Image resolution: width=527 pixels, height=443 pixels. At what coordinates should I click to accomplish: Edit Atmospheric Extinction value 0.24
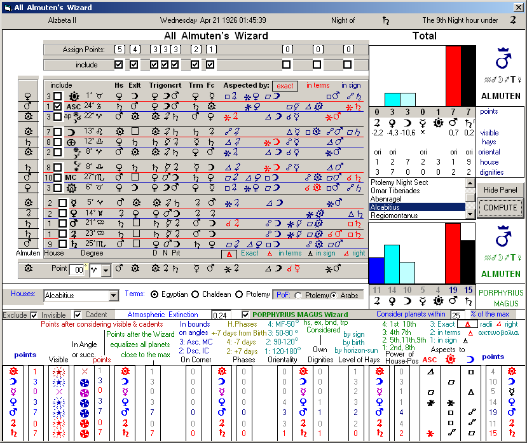pos(221,315)
